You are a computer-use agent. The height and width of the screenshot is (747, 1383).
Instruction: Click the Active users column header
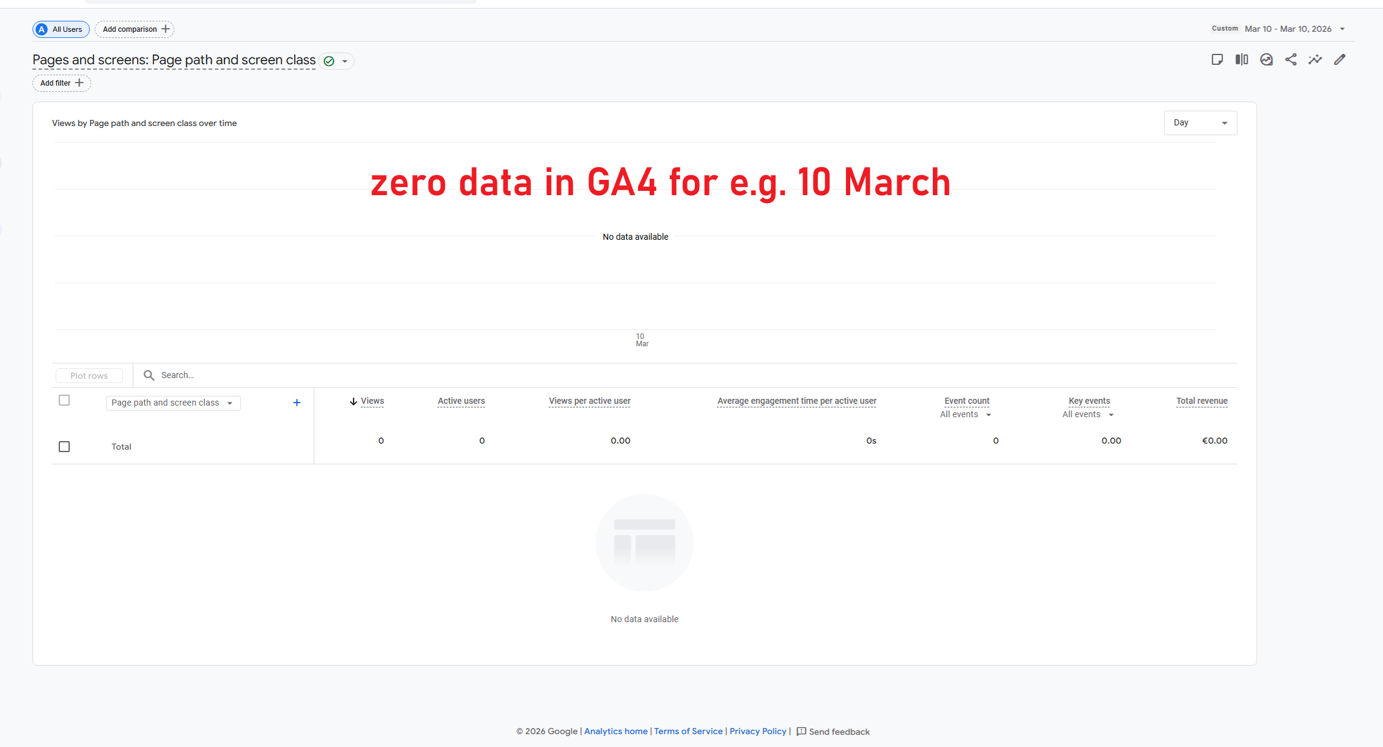[461, 401]
